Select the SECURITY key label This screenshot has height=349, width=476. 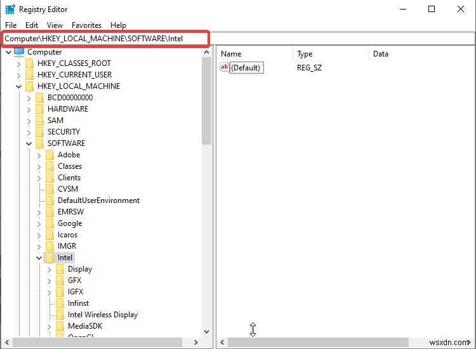(x=63, y=132)
